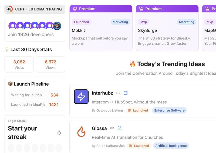The width and height of the screenshot is (216, 153).
Task: Click the domain rating 46 badge icon
Action: pyautogui.click(x=9, y=9)
